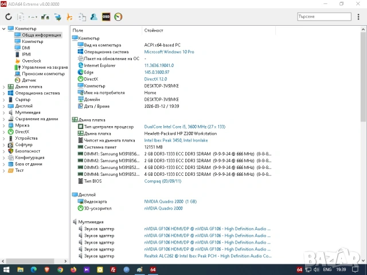Open the Intel Ibex Peak 3450 chipset link

pyautogui.click(x=176, y=140)
